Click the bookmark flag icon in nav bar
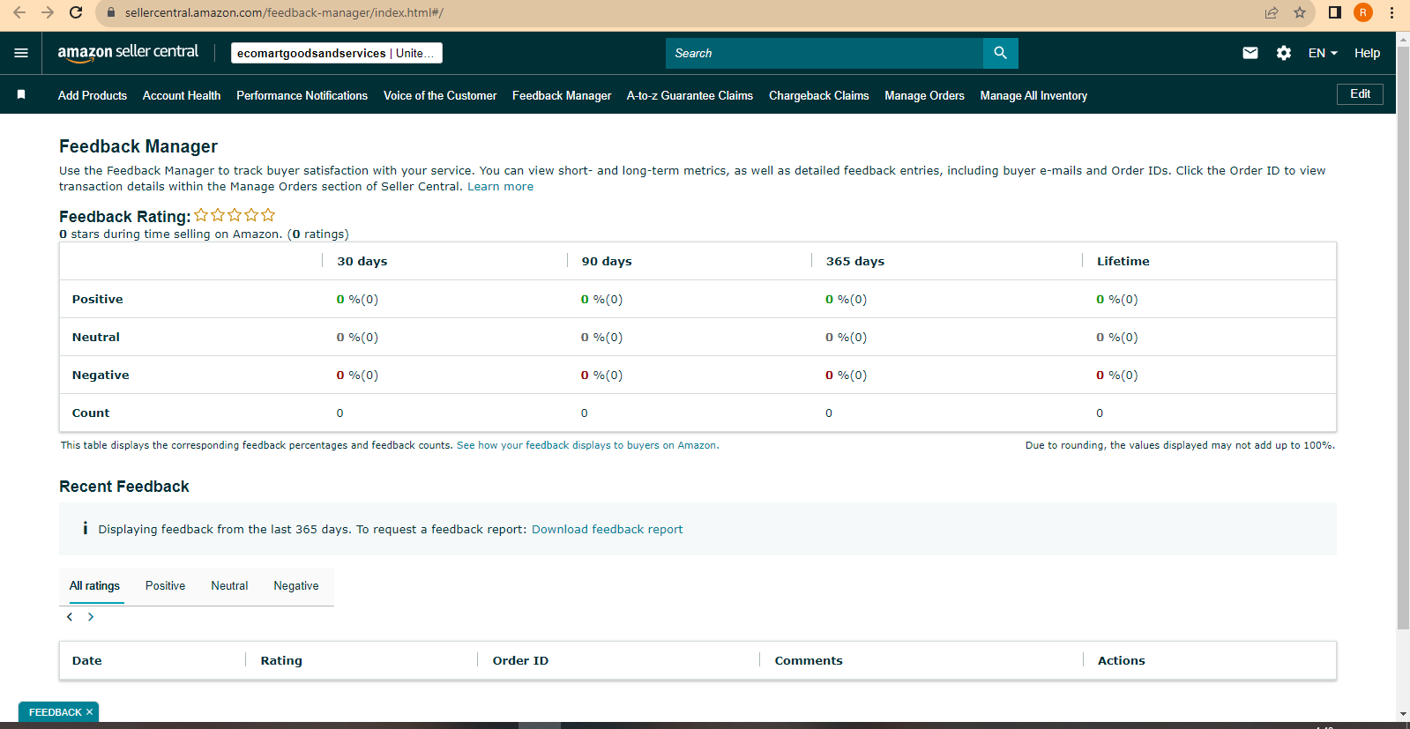1410x729 pixels. pos(21,94)
